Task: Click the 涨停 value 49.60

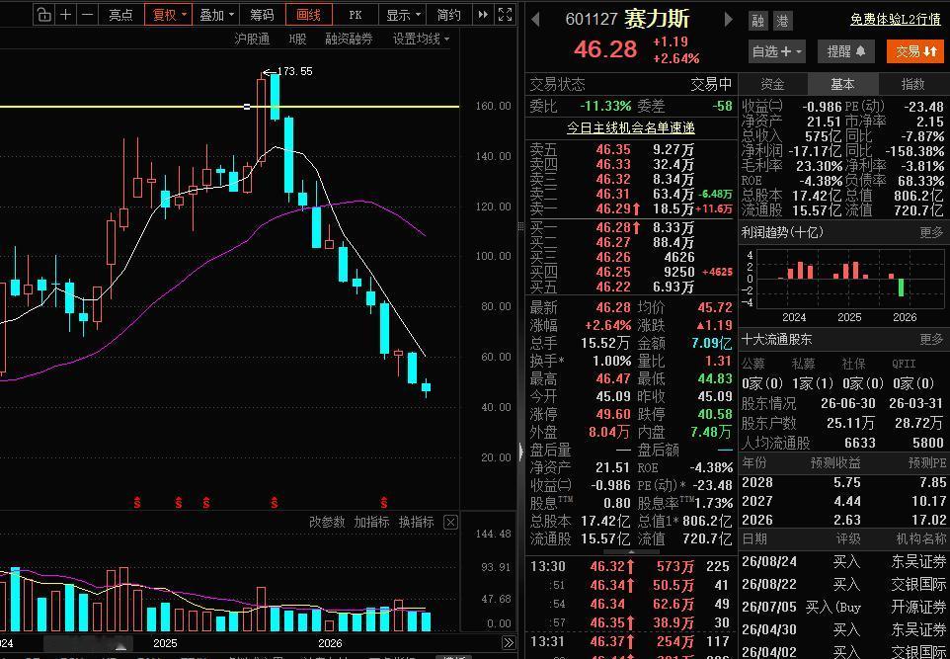Action: pyautogui.click(x=613, y=414)
